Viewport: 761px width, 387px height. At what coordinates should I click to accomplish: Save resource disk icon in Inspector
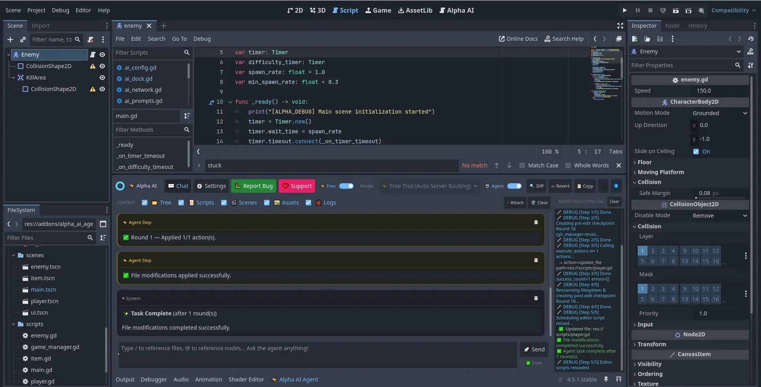[x=660, y=39]
